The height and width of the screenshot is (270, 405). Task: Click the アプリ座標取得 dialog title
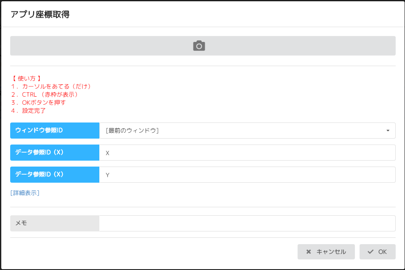40,14
